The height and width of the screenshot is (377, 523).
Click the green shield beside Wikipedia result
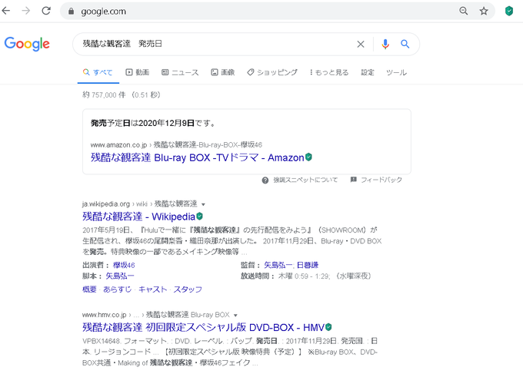[199, 217]
